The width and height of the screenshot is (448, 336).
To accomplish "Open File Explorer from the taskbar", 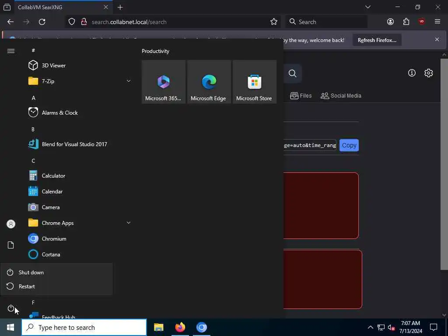I will point(158,327).
